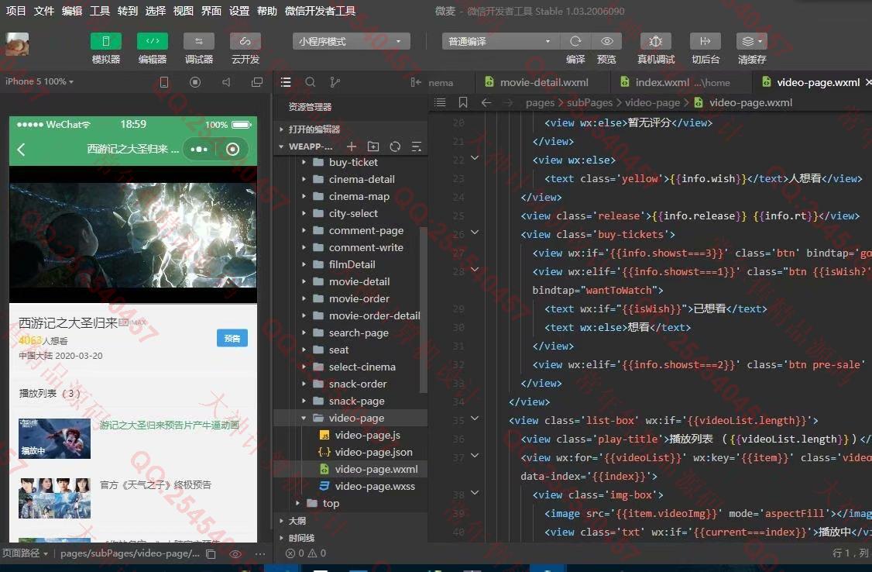Open the 普通编译 compile mode dropdown
Screen dimensions: 872x572
coord(500,42)
